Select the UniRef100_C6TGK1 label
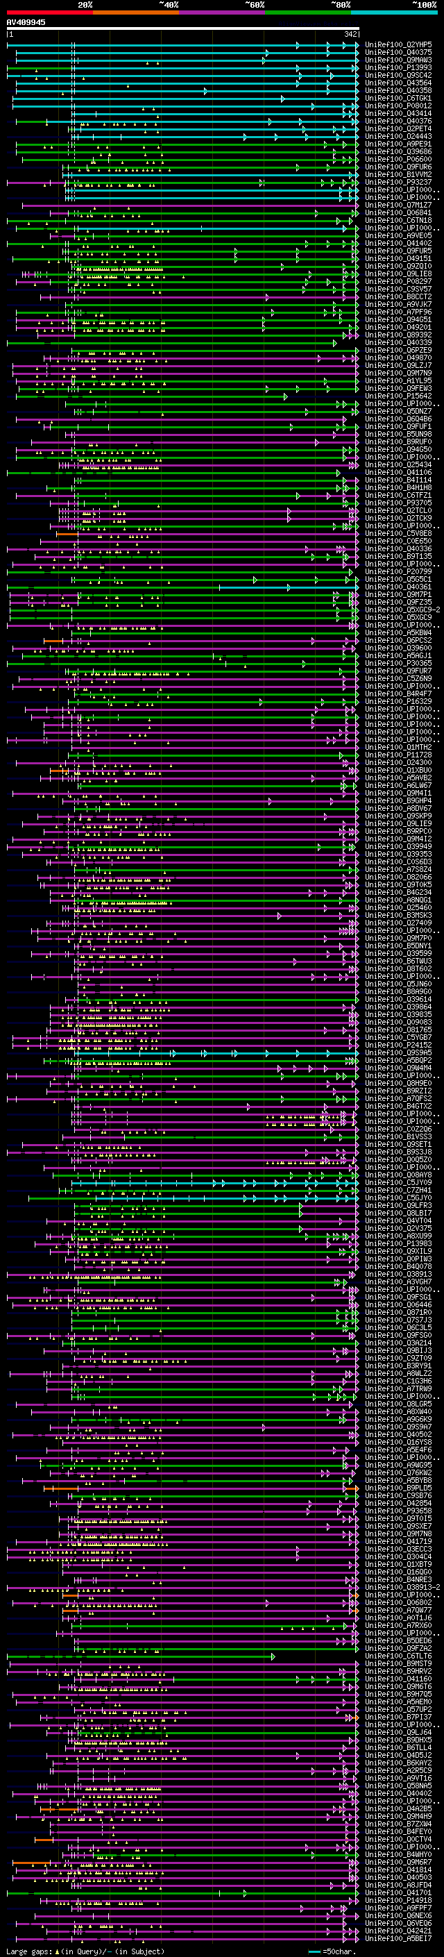444x1957 pixels. pyautogui.click(x=398, y=99)
